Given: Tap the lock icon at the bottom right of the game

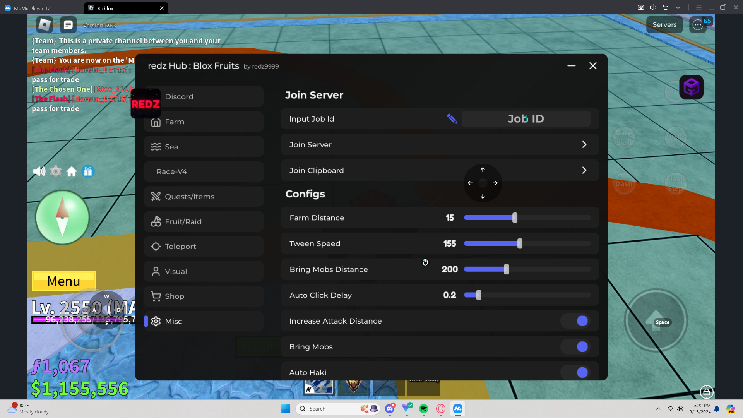Looking at the screenshot, I should tap(707, 392).
